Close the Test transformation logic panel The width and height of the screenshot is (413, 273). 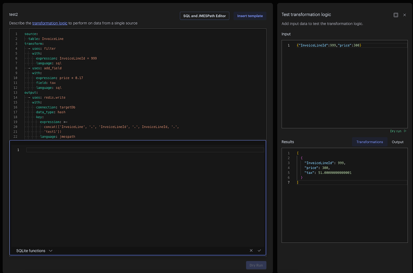point(405,15)
